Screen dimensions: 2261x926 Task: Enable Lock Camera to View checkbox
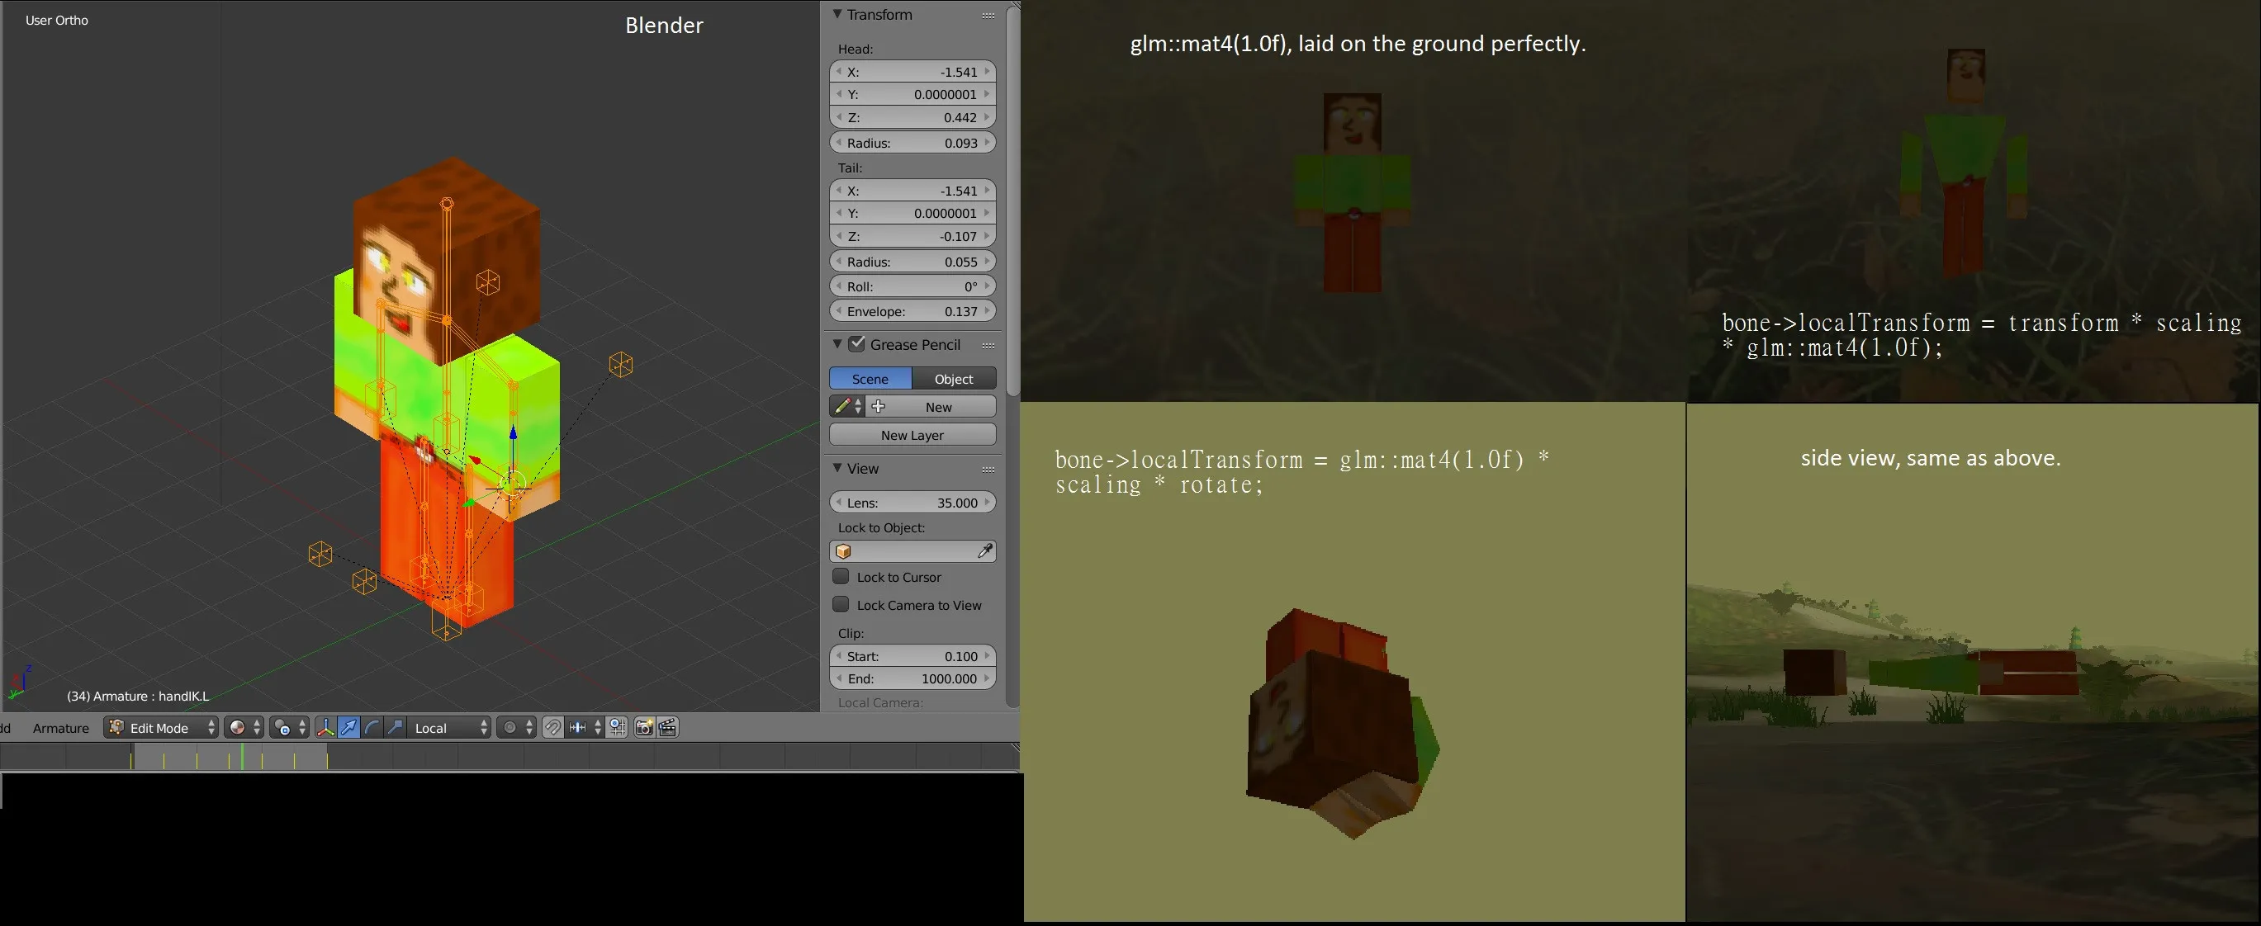pyautogui.click(x=841, y=605)
